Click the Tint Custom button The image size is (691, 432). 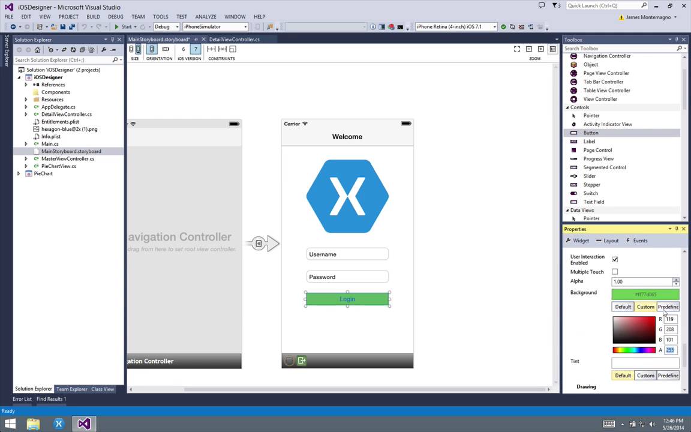click(x=645, y=376)
